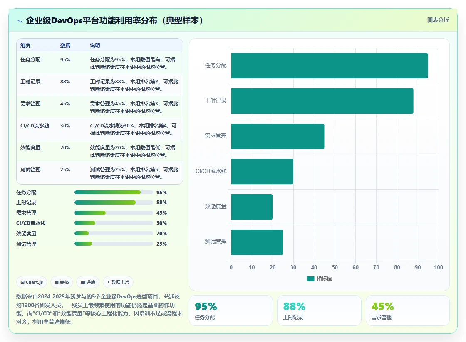Click the 测试管理 bar in chart

[257, 242]
